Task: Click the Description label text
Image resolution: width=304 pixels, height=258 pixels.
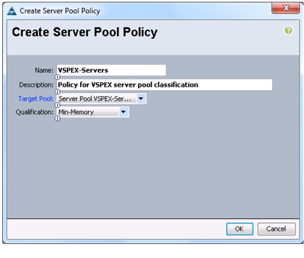Action: click(36, 85)
